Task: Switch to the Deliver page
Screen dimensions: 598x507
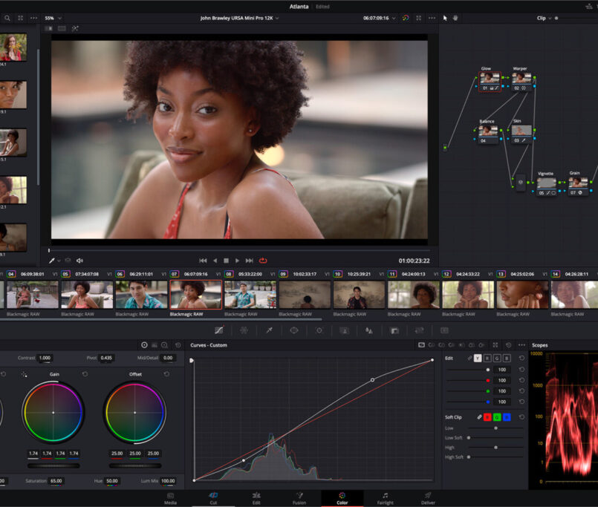Action: 428,498
